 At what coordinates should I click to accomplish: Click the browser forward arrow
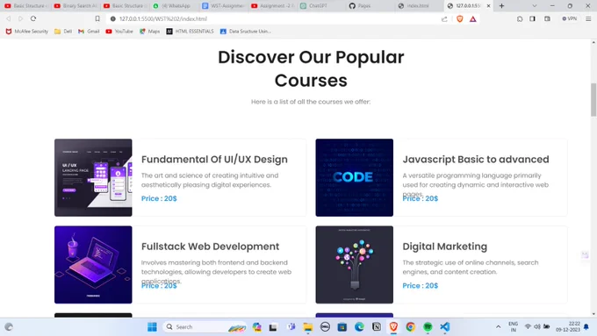[20, 18]
